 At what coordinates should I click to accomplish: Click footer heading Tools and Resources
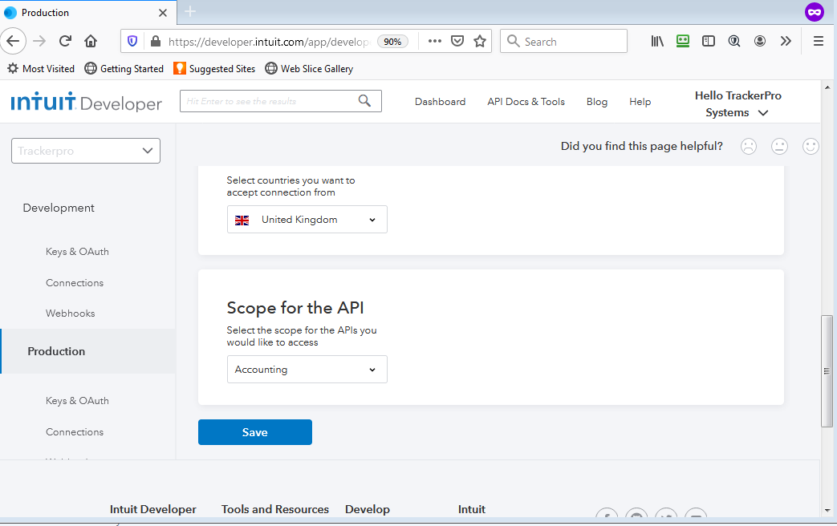(x=275, y=509)
